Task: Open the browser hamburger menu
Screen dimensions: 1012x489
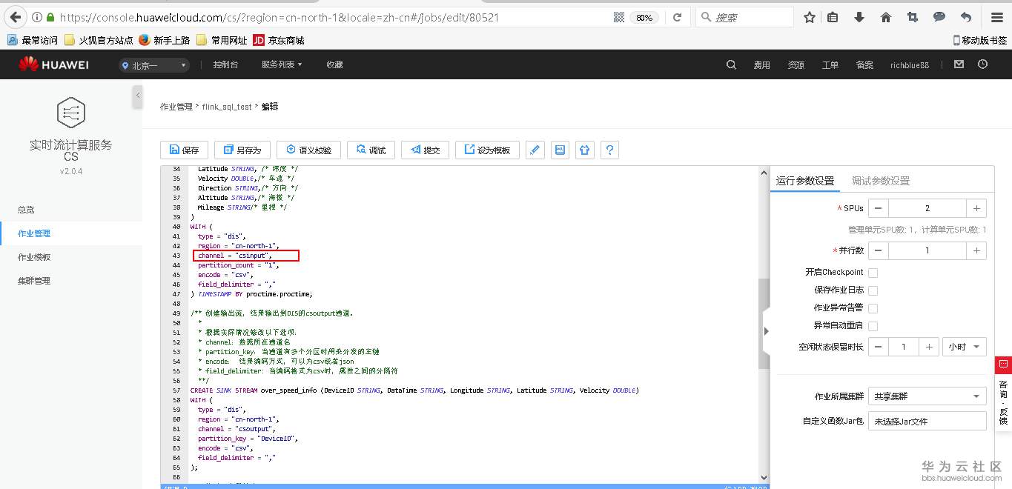Action: click(997, 17)
